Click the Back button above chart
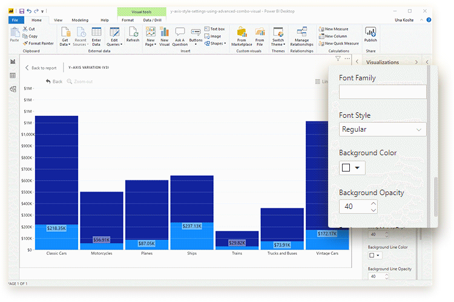454x302 pixels. click(54, 82)
